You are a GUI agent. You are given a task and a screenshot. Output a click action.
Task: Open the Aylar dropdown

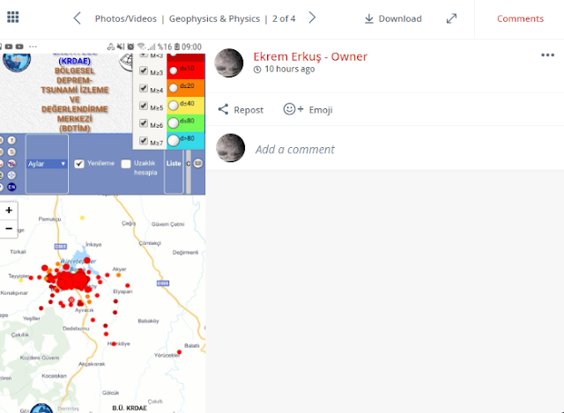pyautogui.click(x=47, y=164)
